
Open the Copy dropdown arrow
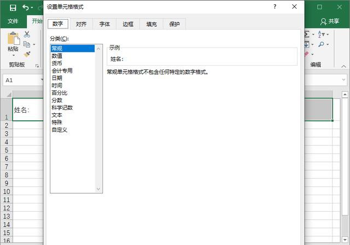[34, 45]
